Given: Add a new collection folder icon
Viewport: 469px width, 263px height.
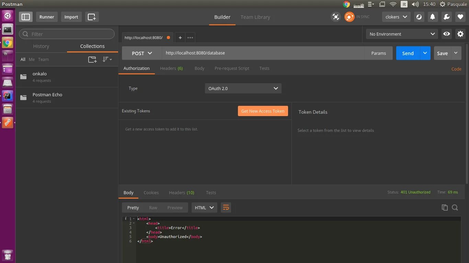Looking at the screenshot, I should [x=92, y=59].
